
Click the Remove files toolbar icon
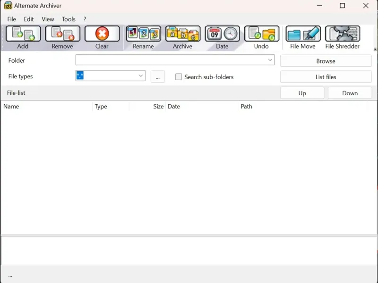point(63,33)
